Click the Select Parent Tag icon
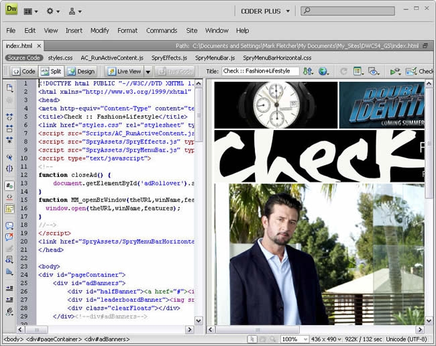The width and height of the screenshot is (436, 346). click(x=9, y=158)
